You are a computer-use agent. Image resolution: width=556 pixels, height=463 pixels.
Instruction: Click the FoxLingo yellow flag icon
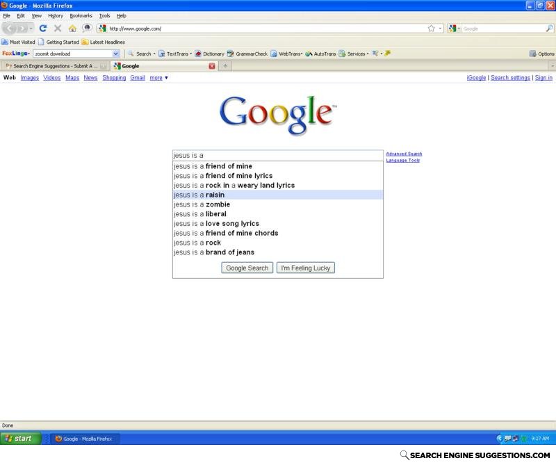(x=388, y=54)
